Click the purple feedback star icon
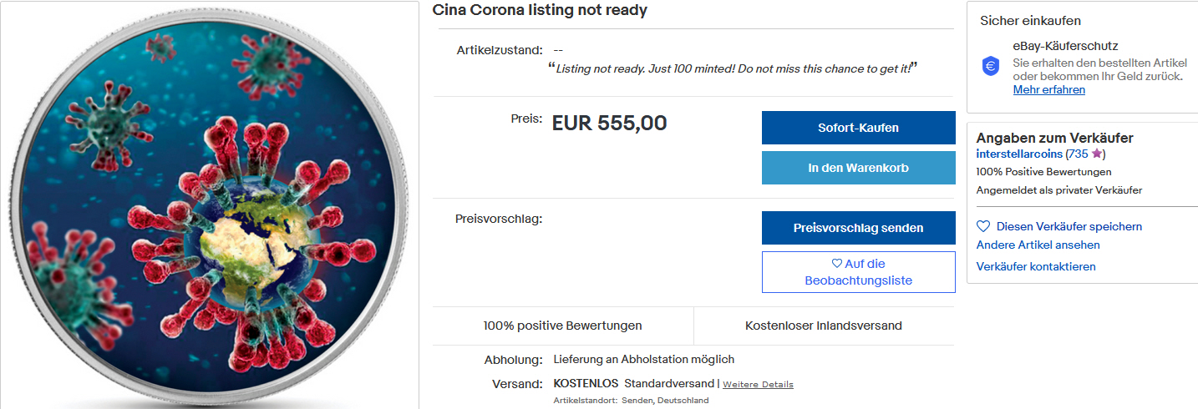Screen dimensions: 1198x409 (1097, 154)
